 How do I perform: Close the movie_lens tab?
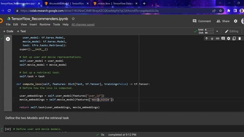(136, 3)
